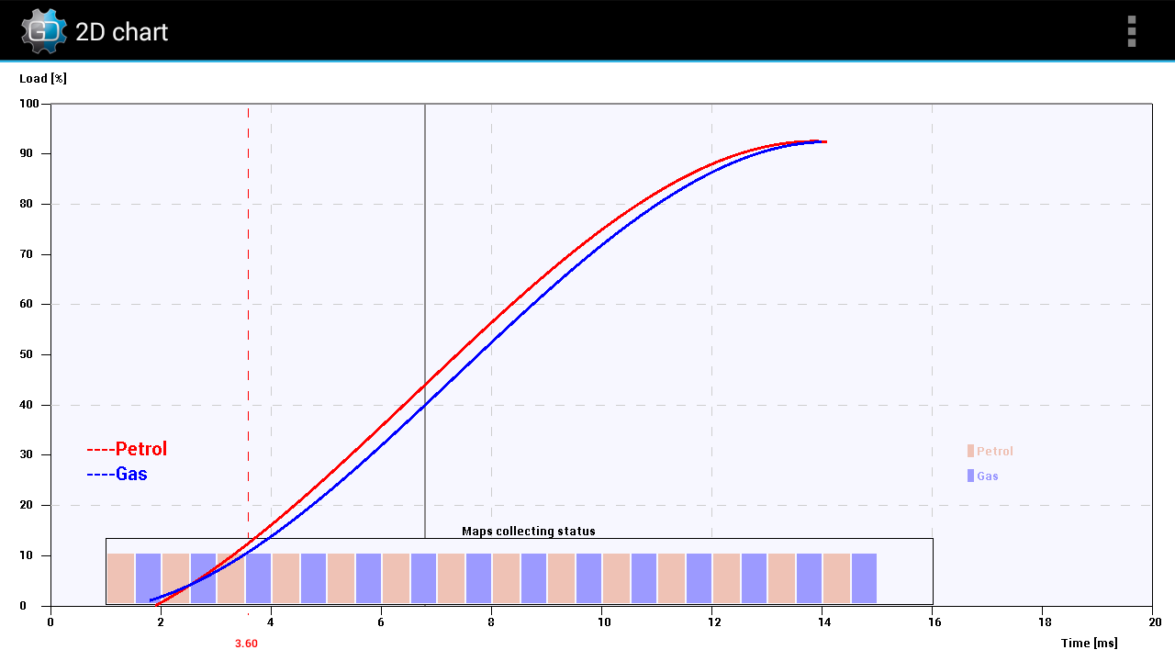Screen dimensions: 1175x661
Task: Tap the Petrol color swatch in right legend
Action: (x=970, y=451)
